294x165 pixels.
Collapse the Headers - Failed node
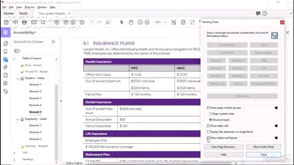(x=18, y=79)
